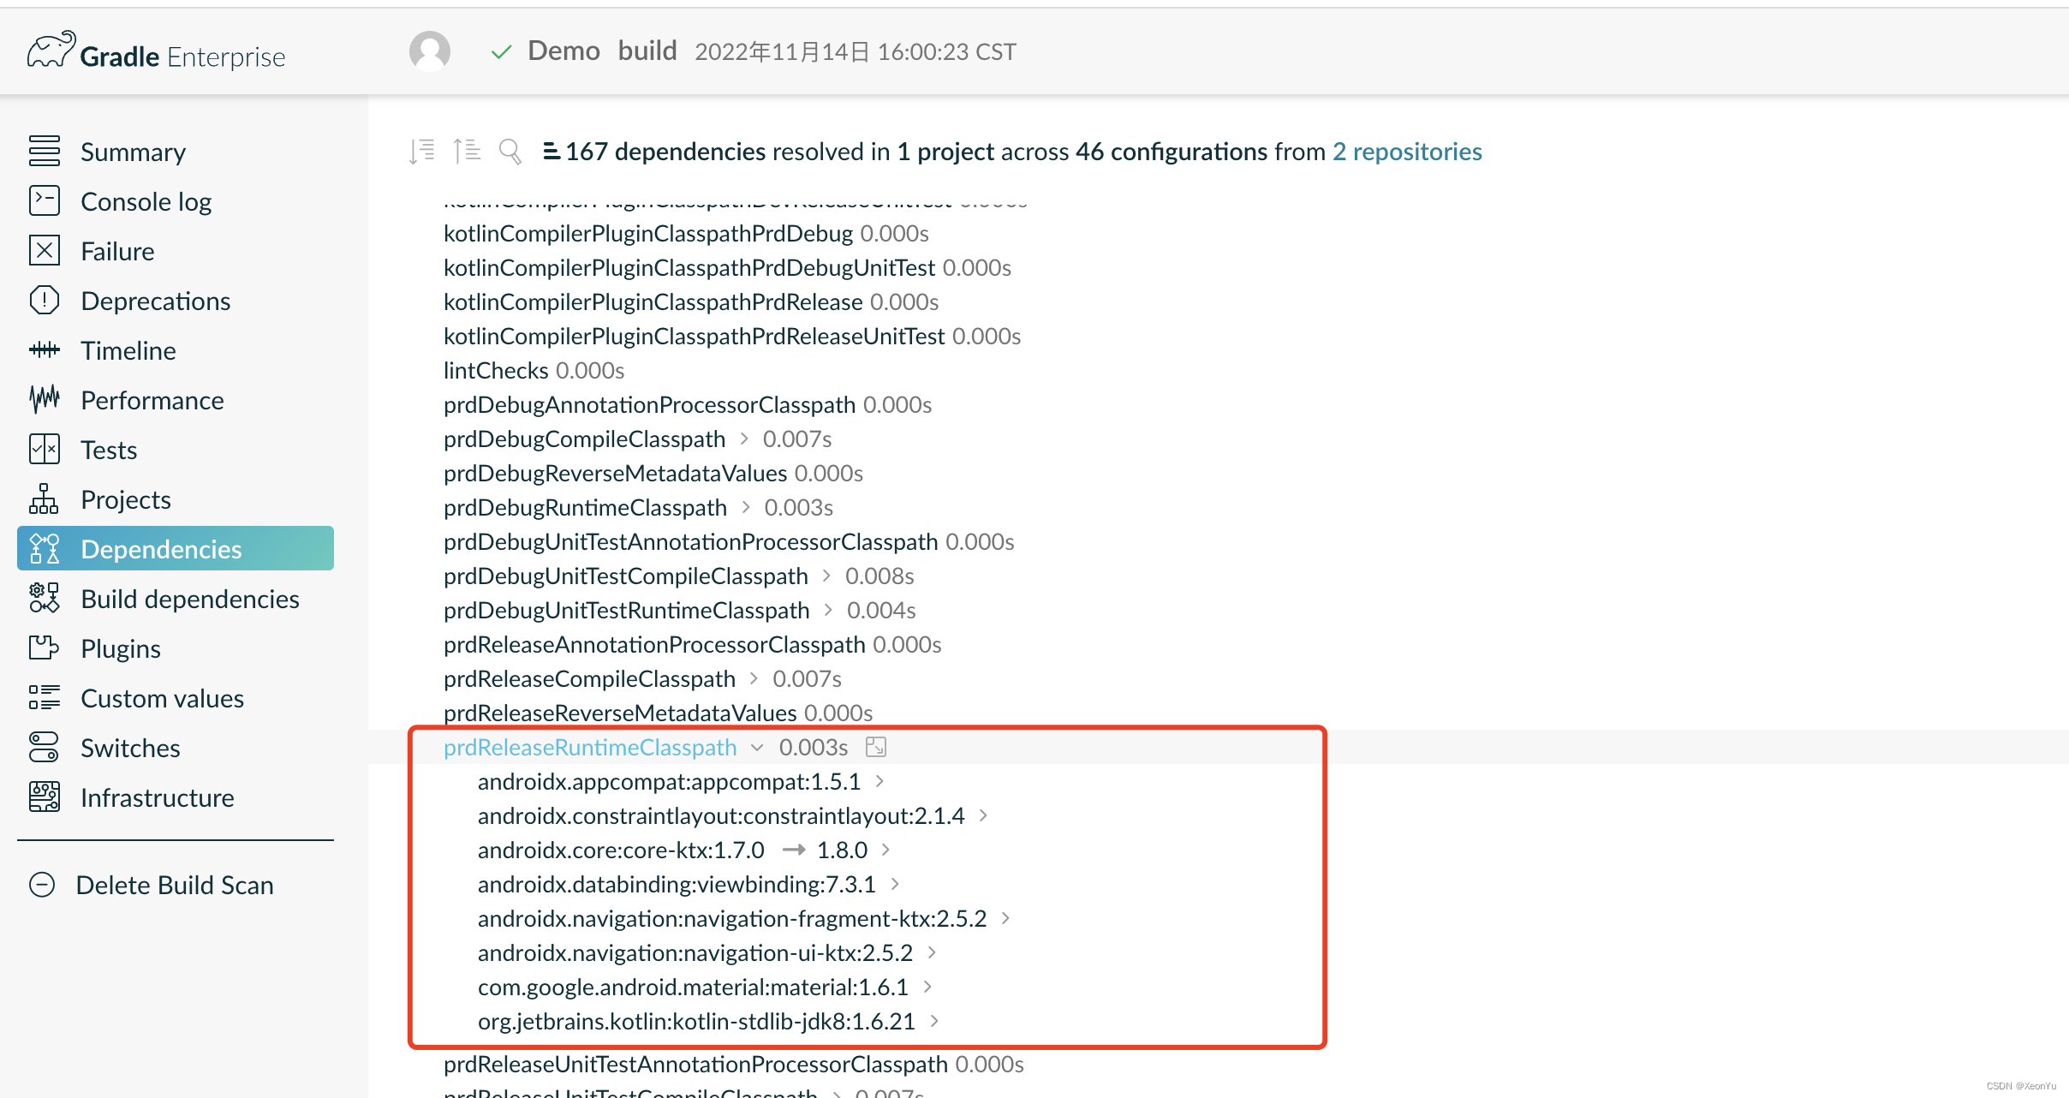Click the collapse all dependencies icon
This screenshot has height=1098, width=2069.
pos(467,152)
